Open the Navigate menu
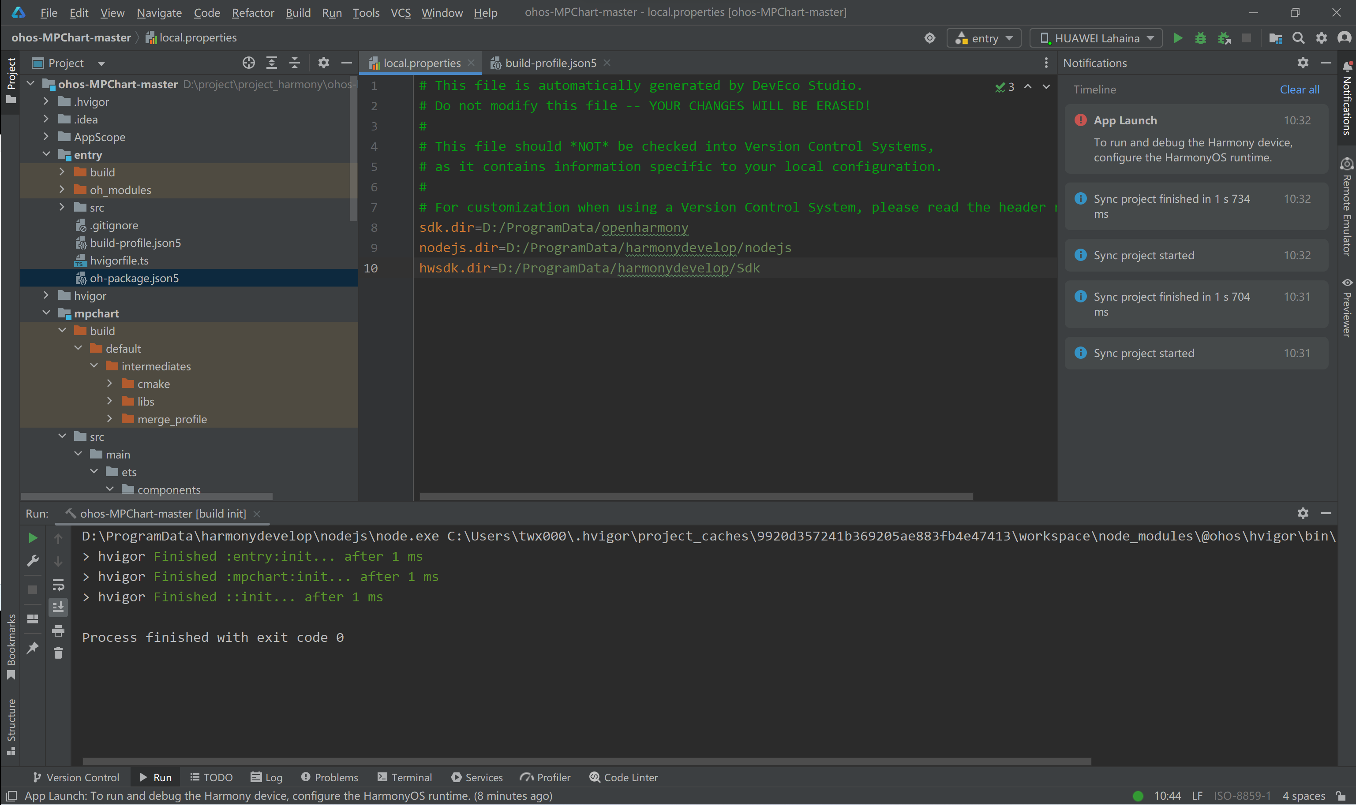Viewport: 1356px width, 805px height. 159,12
